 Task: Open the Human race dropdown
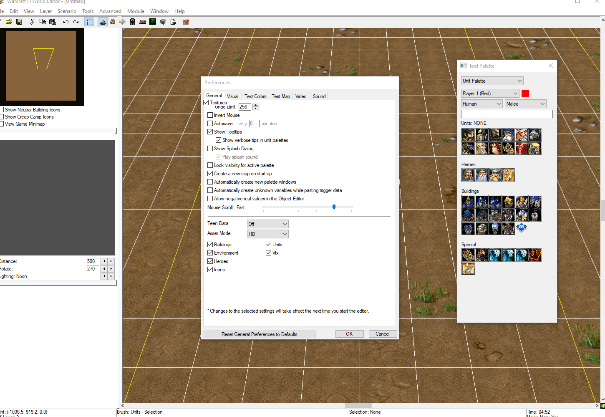click(482, 104)
